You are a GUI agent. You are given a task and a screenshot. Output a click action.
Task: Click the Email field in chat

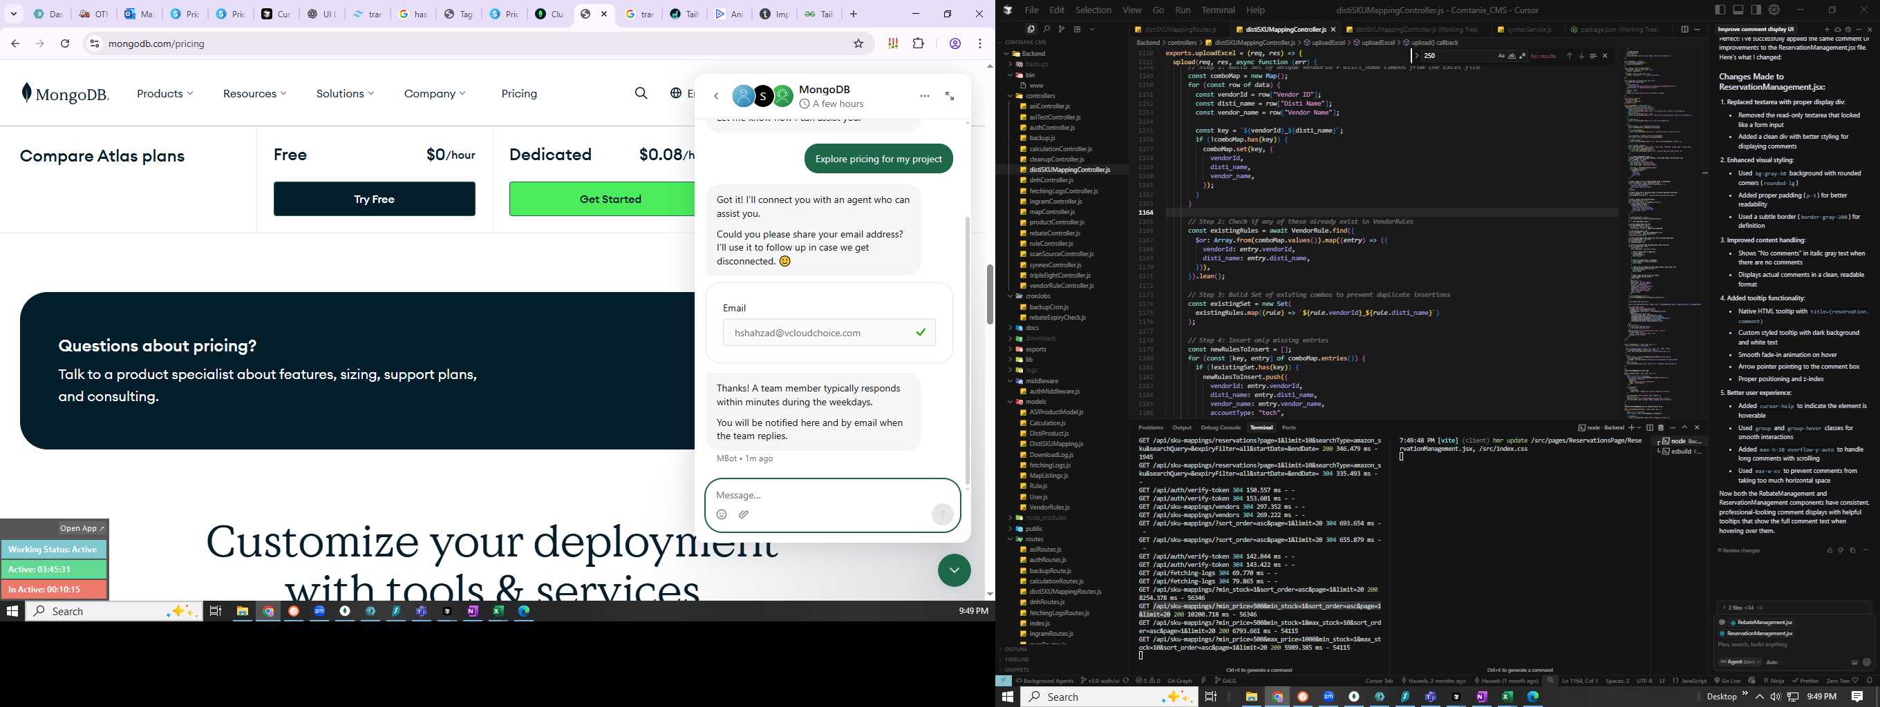[x=829, y=332]
